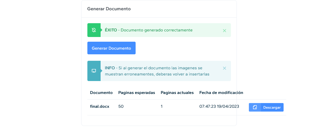Click the bold INFO label

[110, 68]
